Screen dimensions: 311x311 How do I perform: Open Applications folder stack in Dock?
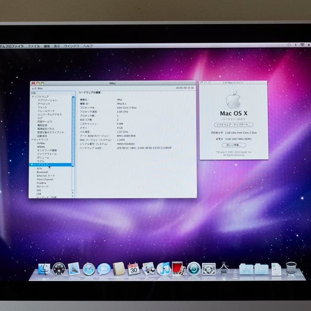point(246,269)
